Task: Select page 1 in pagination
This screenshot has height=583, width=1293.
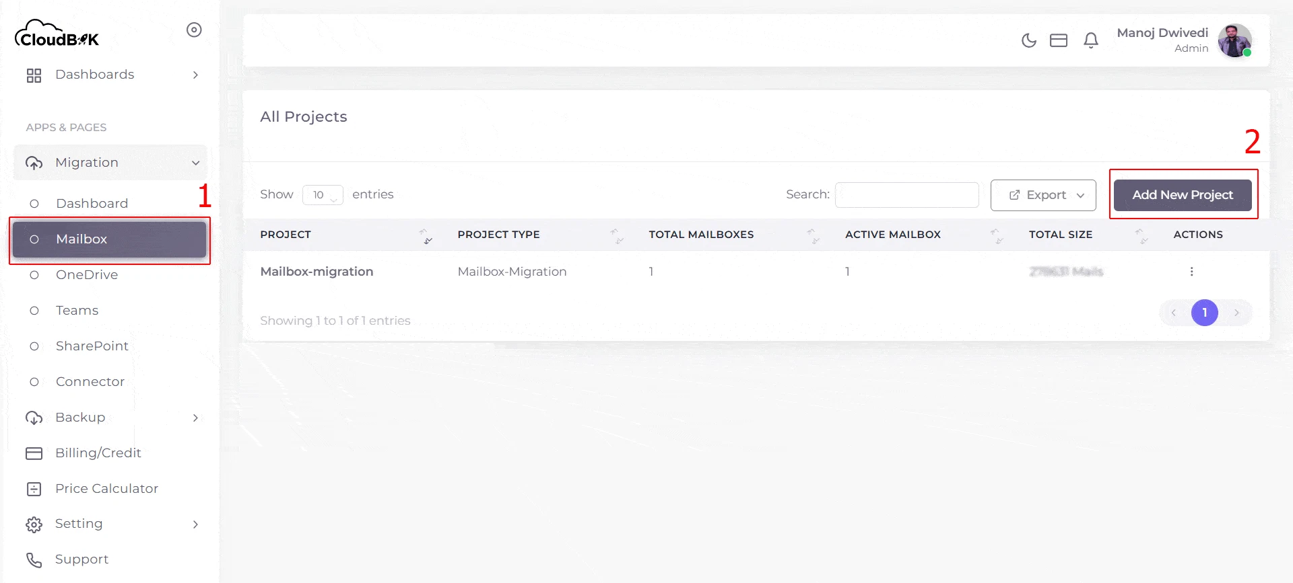Action: [x=1205, y=313]
